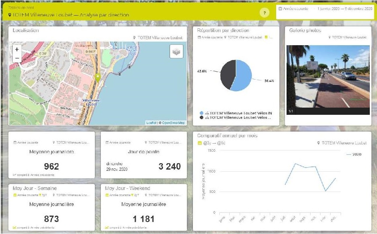Click the pin icon beside the dashboard title
377x234 pixels.
click(10, 15)
